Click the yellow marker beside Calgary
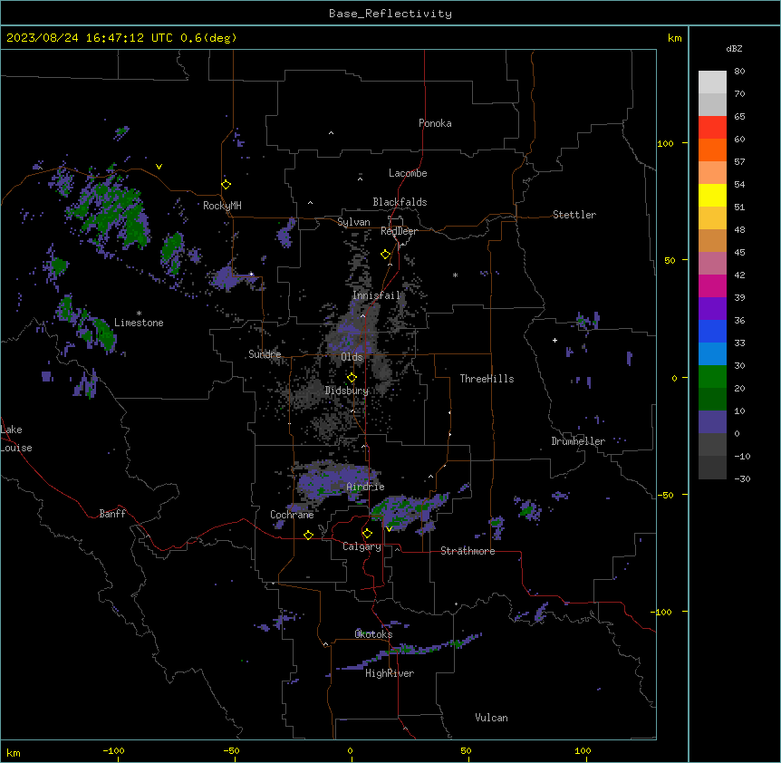781x763 pixels. [x=367, y=534]
